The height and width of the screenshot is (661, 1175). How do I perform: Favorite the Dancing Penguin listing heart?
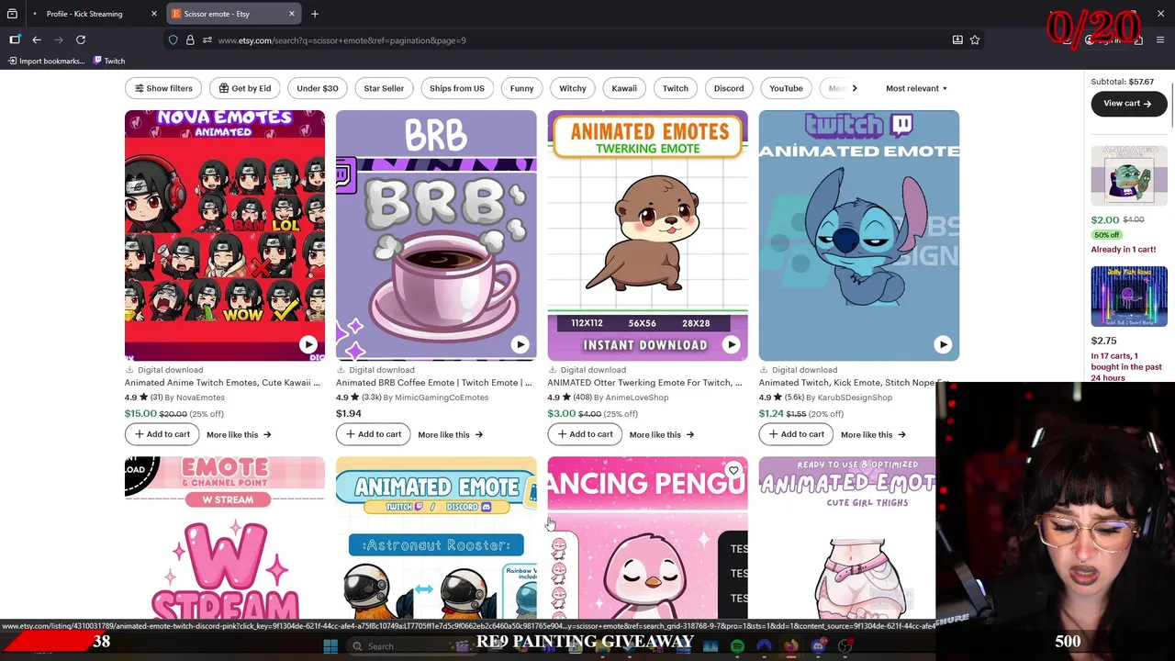tap(733, 471)
